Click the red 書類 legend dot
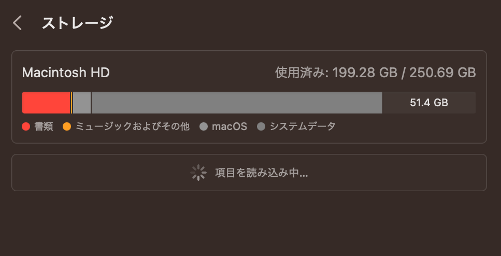This screenshot has width=501, height=256. 26,126
